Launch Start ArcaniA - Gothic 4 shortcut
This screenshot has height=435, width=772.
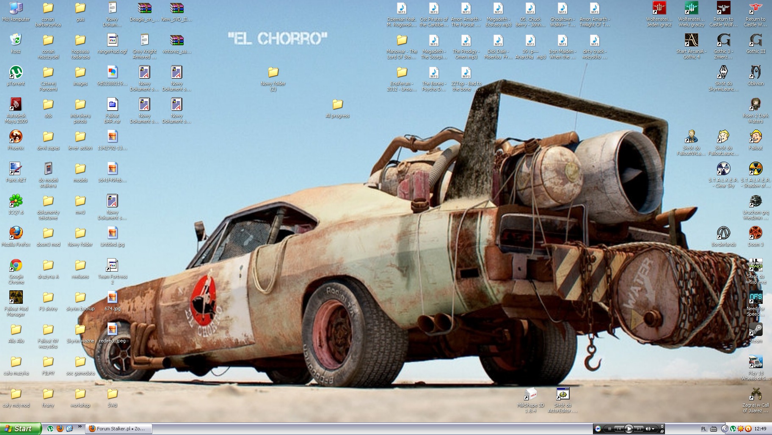pos(691,46)
